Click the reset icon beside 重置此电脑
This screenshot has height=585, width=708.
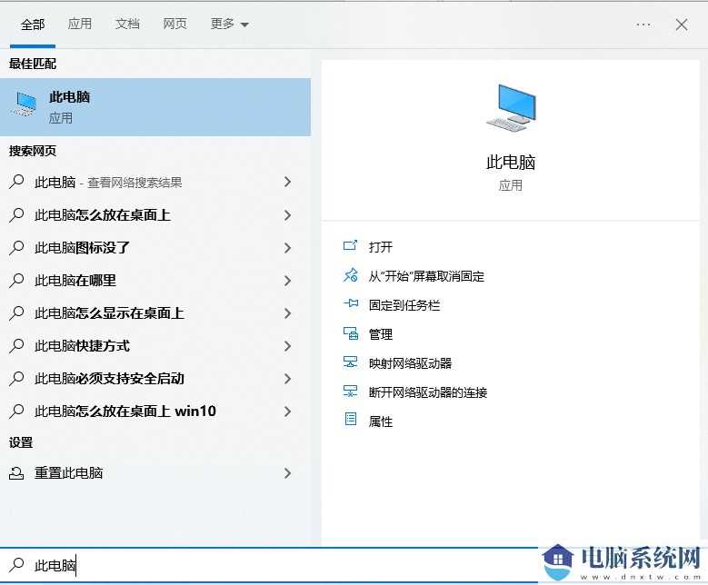click(16, 473)
